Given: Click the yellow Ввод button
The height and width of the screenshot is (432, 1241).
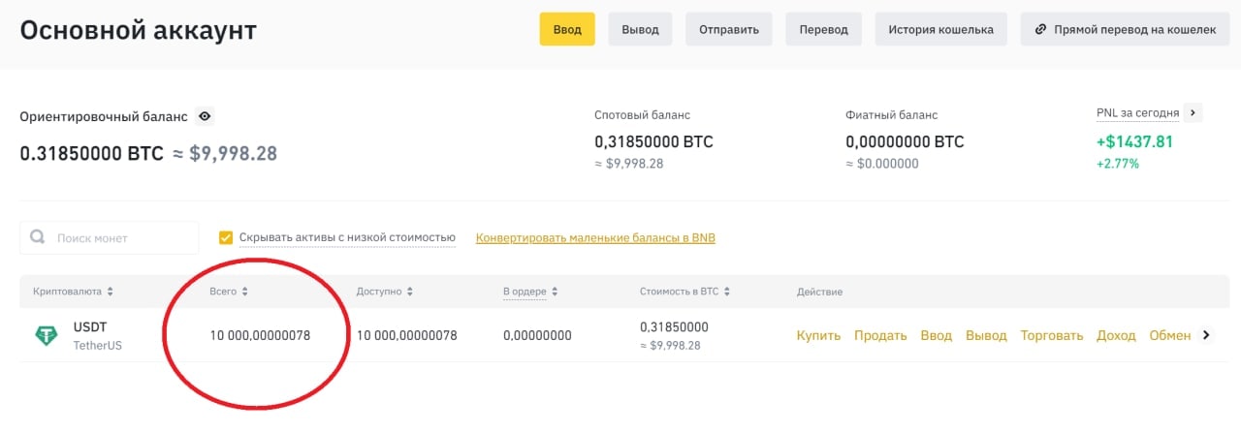Looking at the screenshot, I should click(x=567, y=29).
